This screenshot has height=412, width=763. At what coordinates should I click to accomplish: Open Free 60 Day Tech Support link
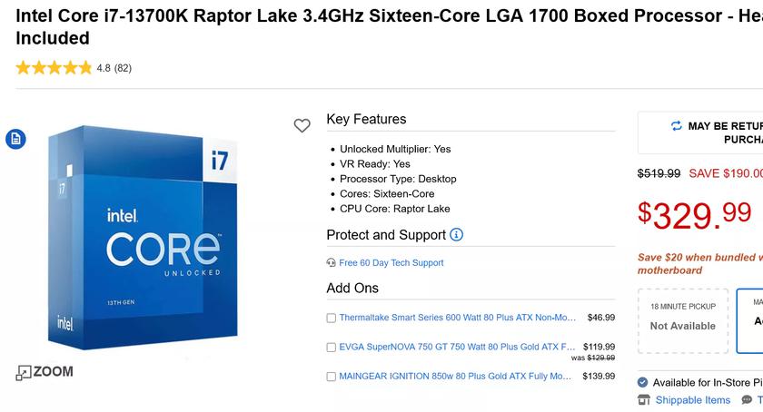point(391,263)
